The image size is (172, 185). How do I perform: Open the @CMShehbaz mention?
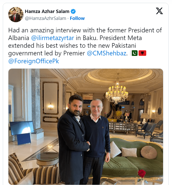107,53
